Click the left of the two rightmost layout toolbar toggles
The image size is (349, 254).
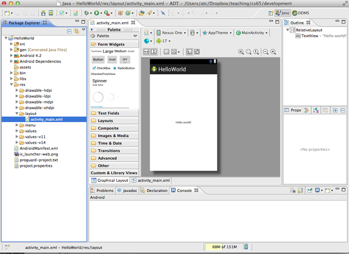pos(189,52)
